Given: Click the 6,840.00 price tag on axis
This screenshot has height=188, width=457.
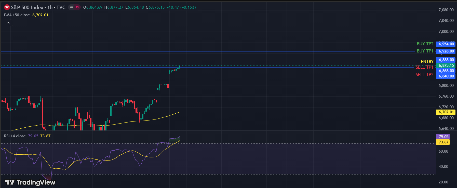Looking at the screenshot, I should [446, 76].
